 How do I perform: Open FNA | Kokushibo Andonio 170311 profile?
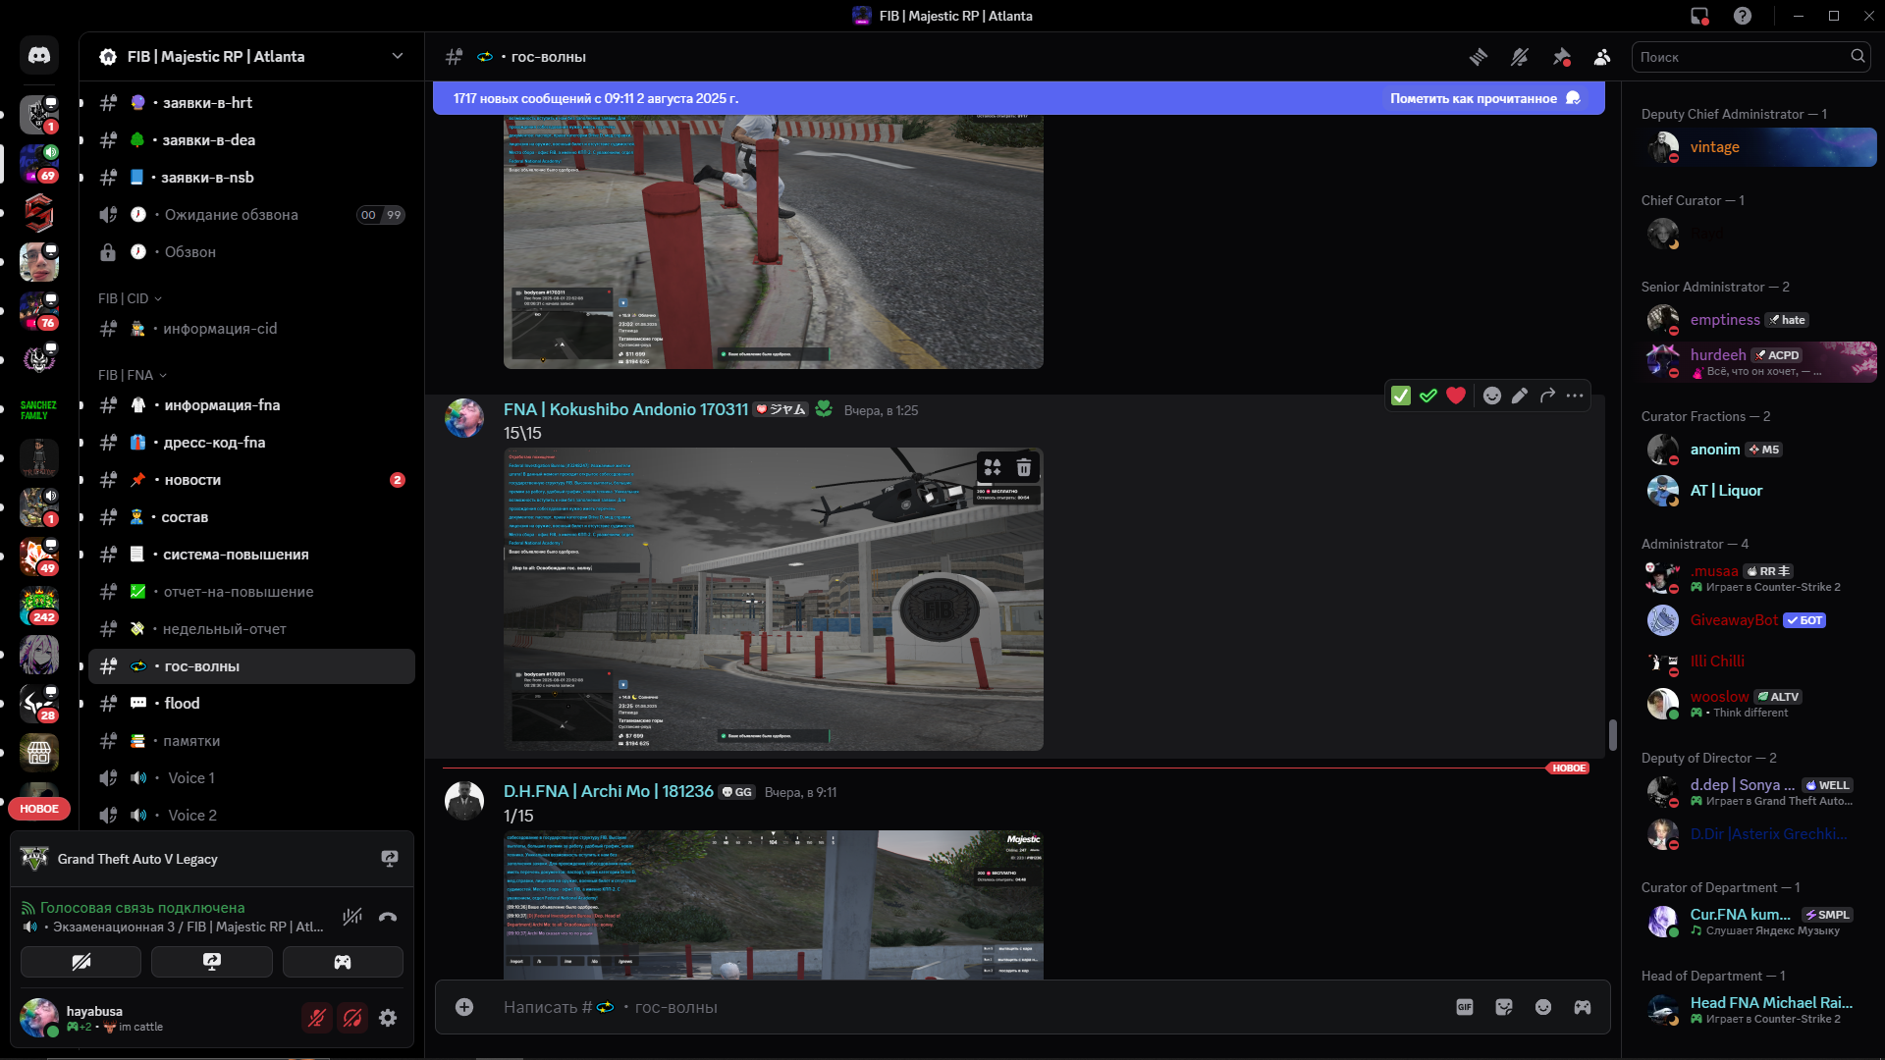point(625,409)
